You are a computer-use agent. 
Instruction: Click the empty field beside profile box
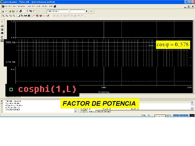pyautogui.click(x=77, y=11)
